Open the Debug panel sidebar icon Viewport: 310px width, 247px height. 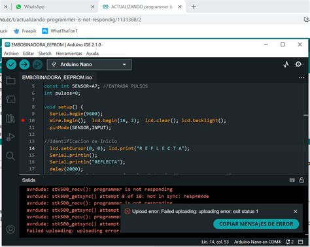10,137
